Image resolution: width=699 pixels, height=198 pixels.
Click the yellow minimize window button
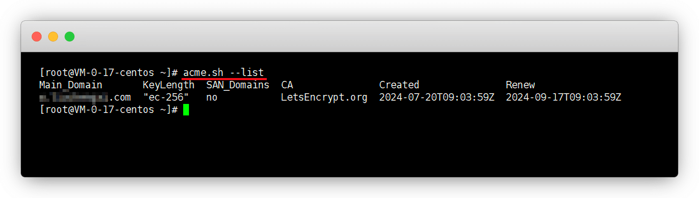pyautogui.click(x=53, y=37)
